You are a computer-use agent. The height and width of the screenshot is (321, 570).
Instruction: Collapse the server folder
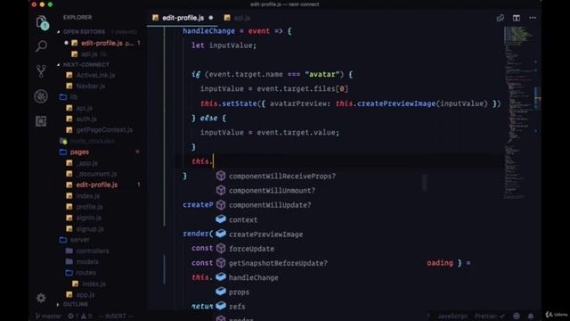(x=79, y=240)
